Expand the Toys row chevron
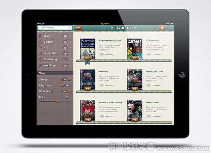 pyautogui.click(x=71, y=36)
